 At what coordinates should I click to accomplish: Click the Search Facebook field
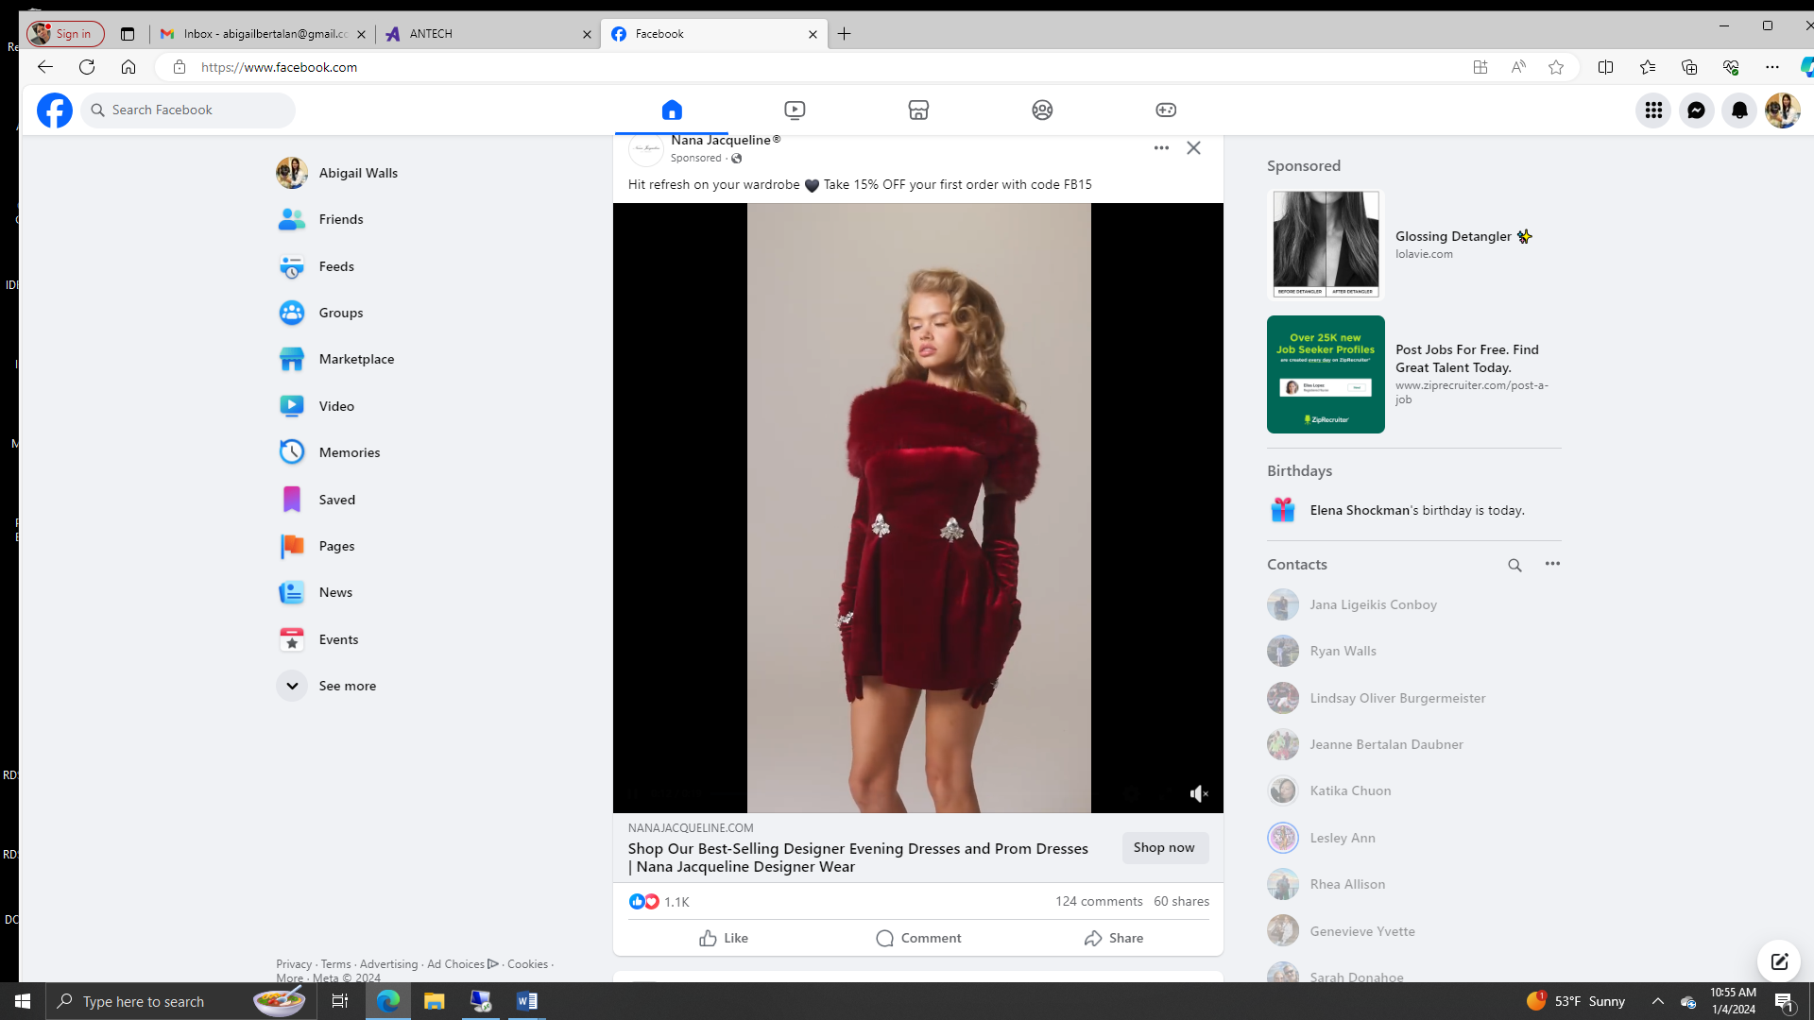[x=188, y=110]
